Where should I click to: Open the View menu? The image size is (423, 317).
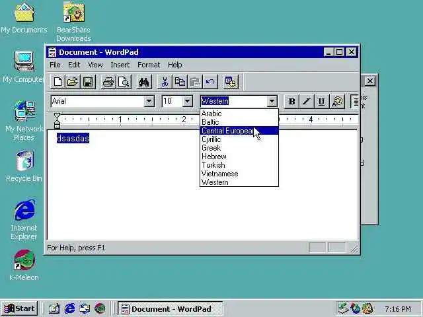[95, 65]
